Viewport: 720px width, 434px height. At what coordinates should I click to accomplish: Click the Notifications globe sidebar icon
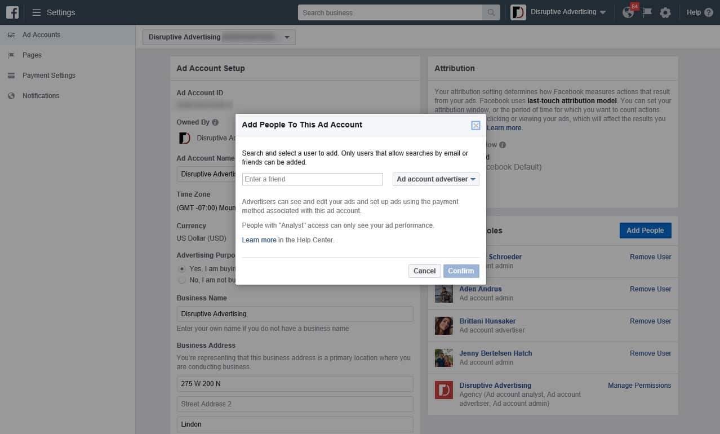pos(11,96)
